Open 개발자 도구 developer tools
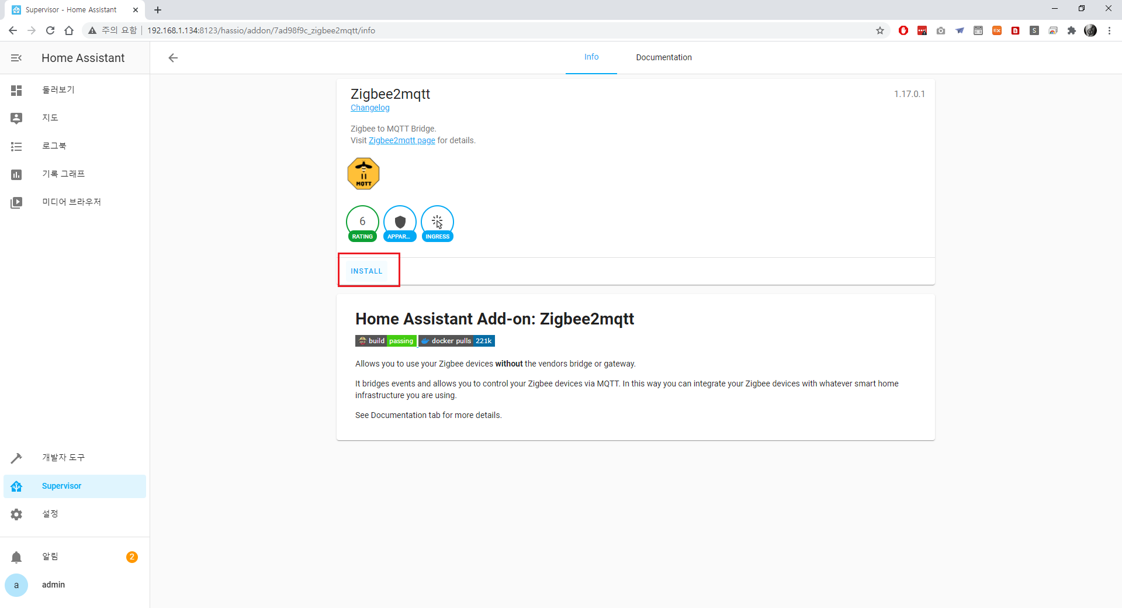1122x608 pixels. 75,458
